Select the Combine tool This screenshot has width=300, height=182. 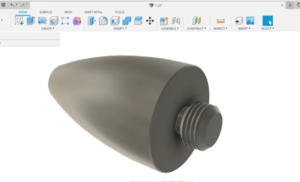coord(127,21)
